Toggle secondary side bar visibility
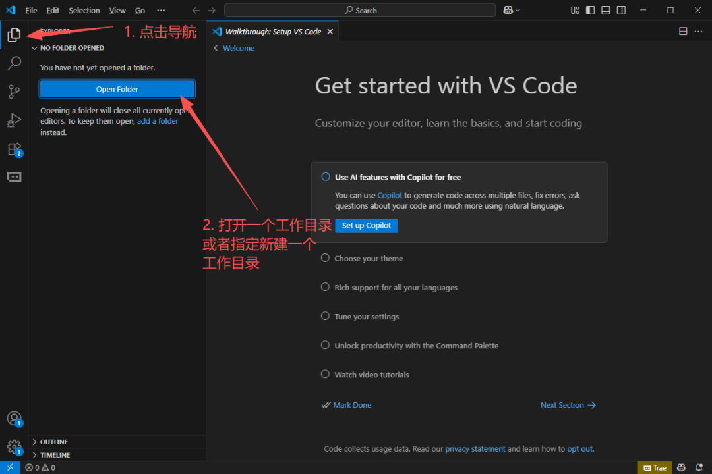This screenshot has width=712, height=474. (x=621, y=10)
